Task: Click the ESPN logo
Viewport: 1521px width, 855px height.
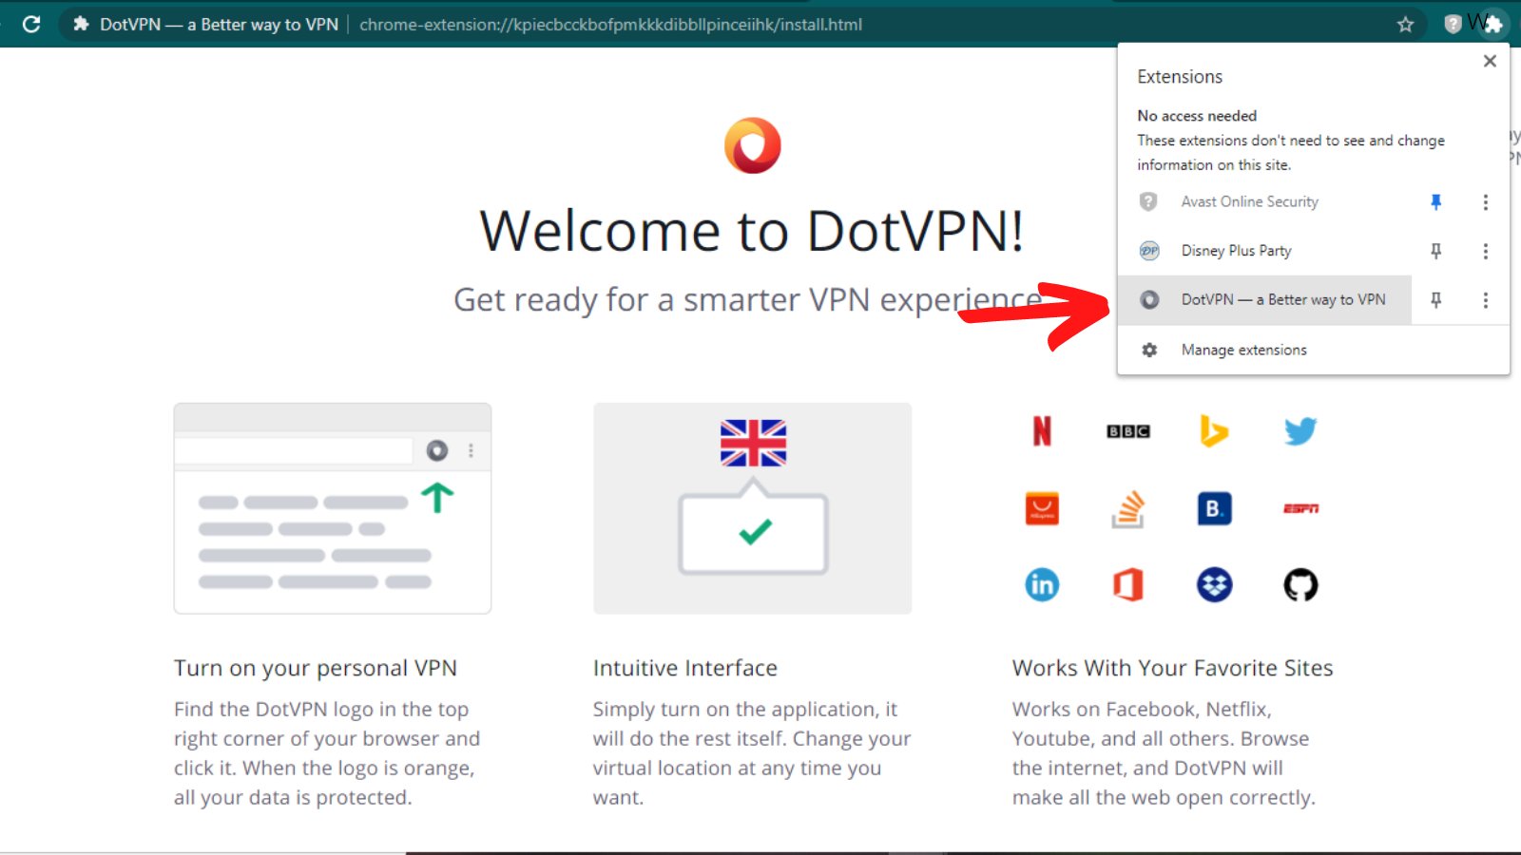Action: point(1300,508)
